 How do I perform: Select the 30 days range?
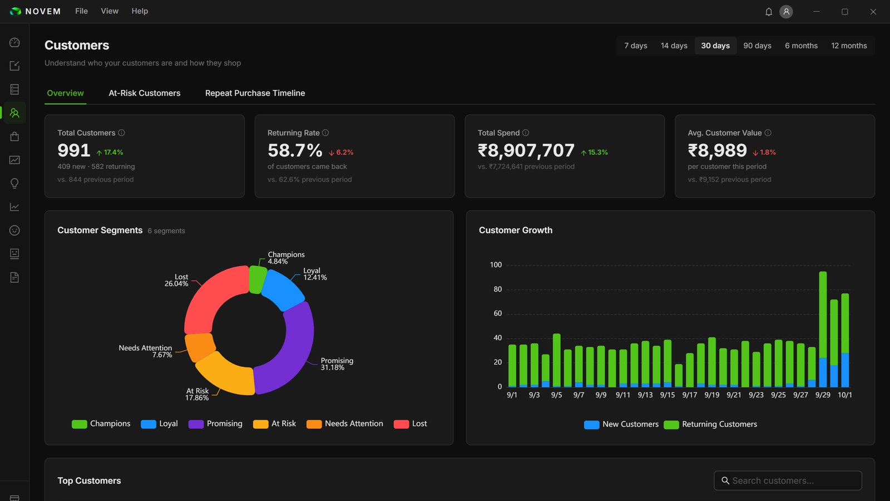click(x=715, y=46)
